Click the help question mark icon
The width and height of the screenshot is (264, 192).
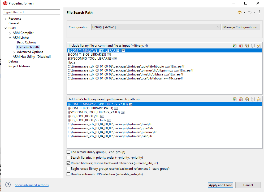tap(8, 185)
